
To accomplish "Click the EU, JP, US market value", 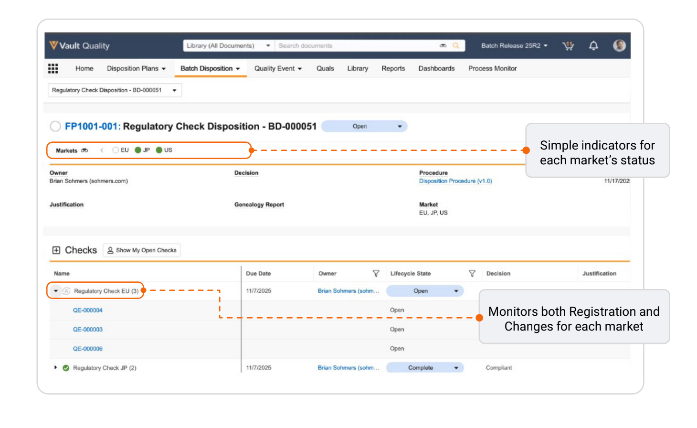I will (433, 213).
